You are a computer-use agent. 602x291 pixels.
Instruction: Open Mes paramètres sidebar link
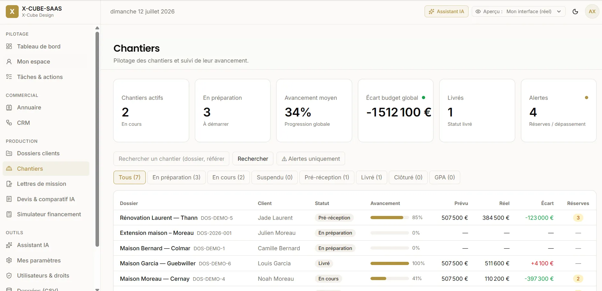pyautogui.click(x=46, y=261)
